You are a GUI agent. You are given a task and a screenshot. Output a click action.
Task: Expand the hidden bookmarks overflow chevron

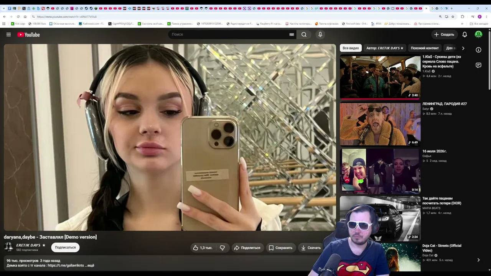(x=462, y=24)
